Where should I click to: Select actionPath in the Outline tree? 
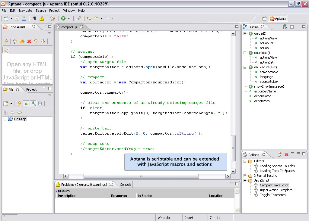coord(262,101)
